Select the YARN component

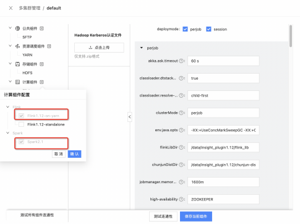point(27,55)
